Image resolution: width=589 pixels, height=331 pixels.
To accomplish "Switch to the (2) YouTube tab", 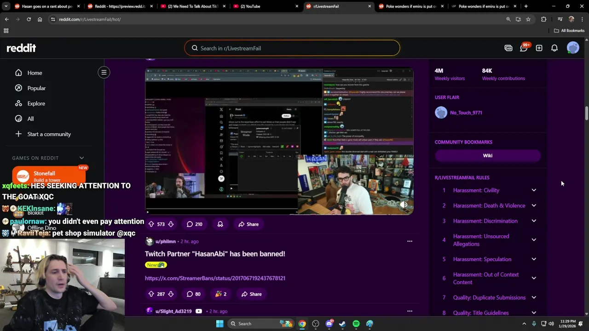I will coord(265,6).
